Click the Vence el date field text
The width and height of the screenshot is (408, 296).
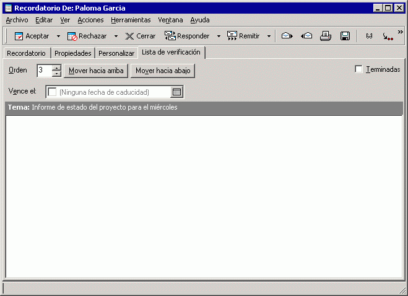pyautogui.click(x=104, y=92)
